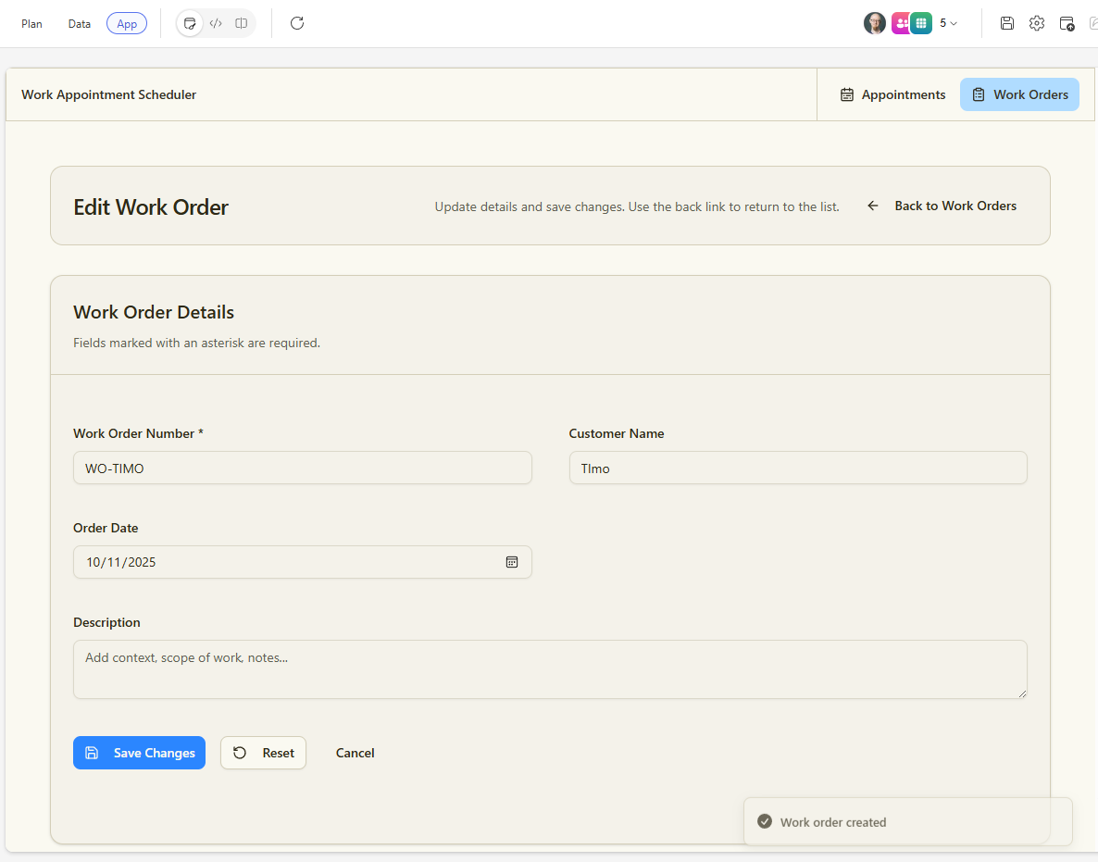Click the publish icon next to settings
This screenshot has width=1098, height=862.
pyautogui.click(x=1067, y=23)
